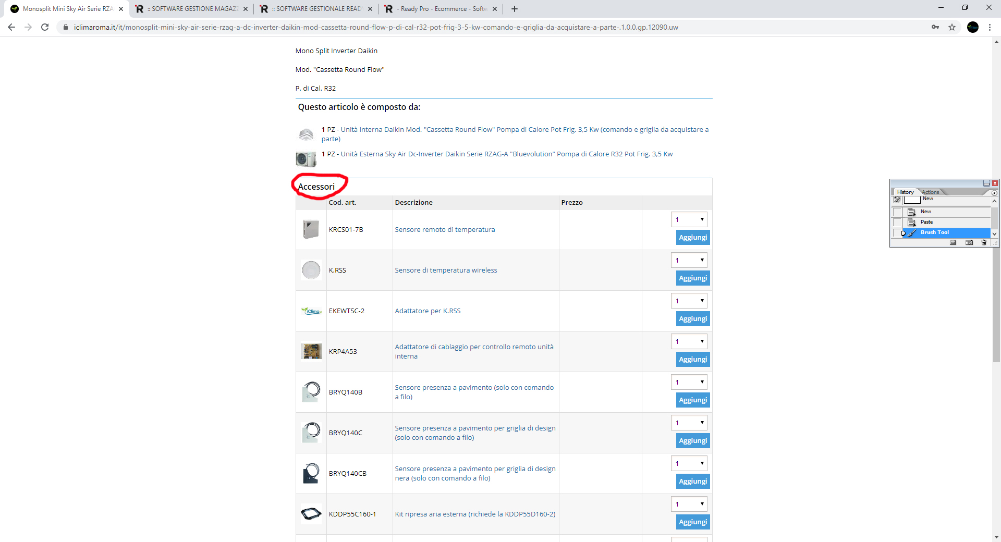Set history brush source on Brush Tool state

tap(897, 232)
